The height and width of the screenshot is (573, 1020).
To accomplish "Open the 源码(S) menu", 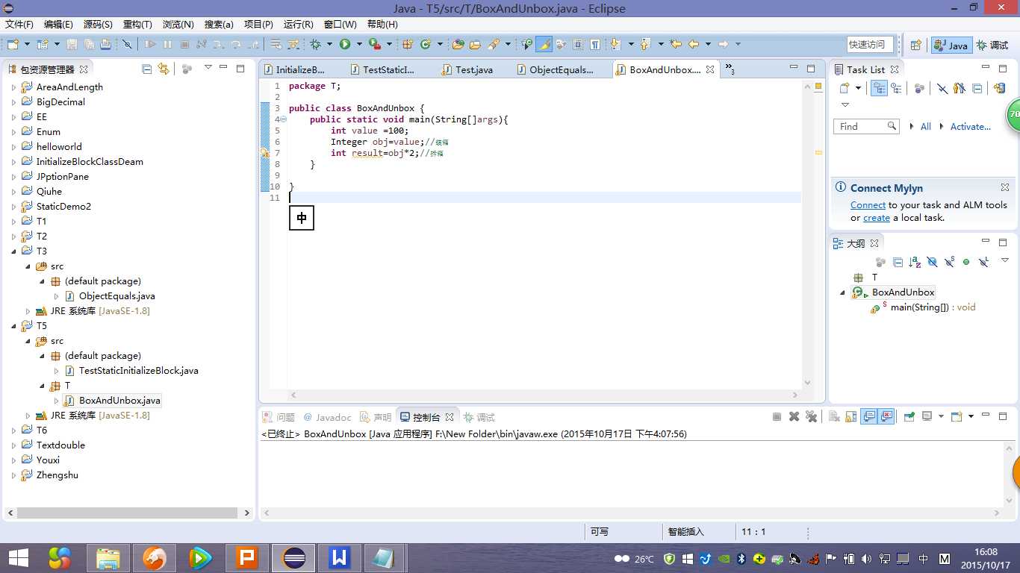I will pos(98,25).
